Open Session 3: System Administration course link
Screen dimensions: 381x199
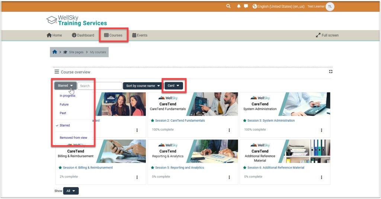271,121
